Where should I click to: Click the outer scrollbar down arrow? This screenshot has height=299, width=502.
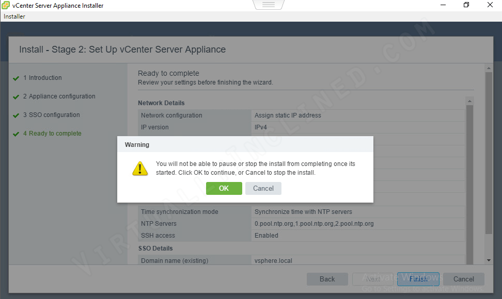(488, 260)
